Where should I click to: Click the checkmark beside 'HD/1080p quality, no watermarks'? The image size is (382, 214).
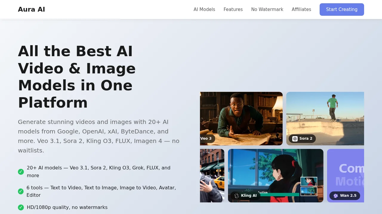click(x=21, y=207)
